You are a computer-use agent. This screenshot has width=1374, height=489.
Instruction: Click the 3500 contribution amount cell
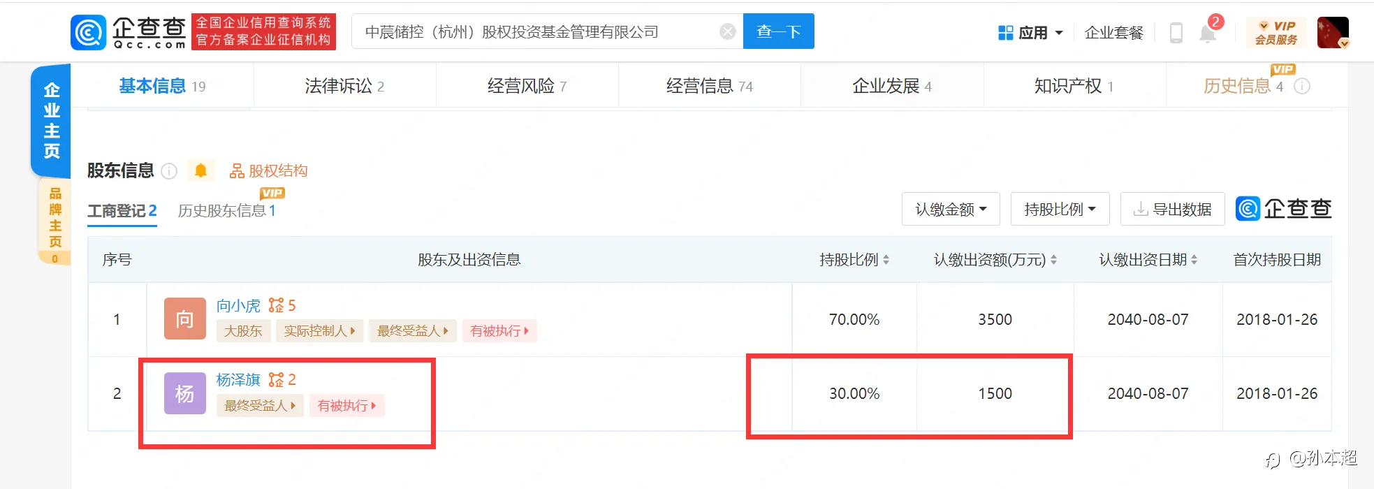995,319
